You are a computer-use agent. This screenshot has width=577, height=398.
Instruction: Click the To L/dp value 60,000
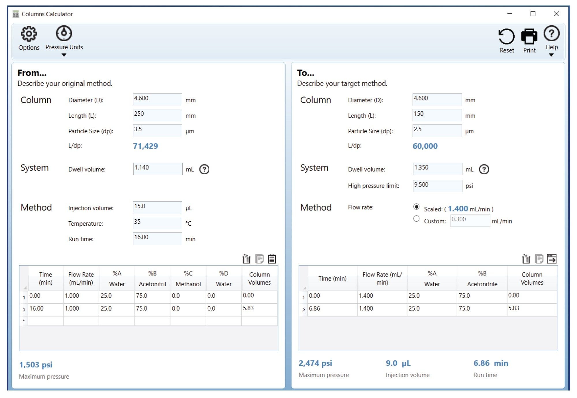[x=425, y=146]
